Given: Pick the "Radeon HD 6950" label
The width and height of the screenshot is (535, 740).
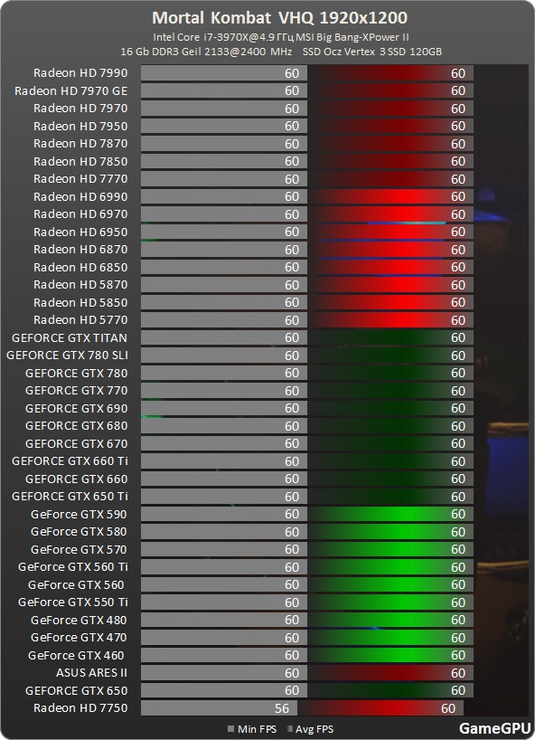Looking at the screenshot, I should coord(80,232).
